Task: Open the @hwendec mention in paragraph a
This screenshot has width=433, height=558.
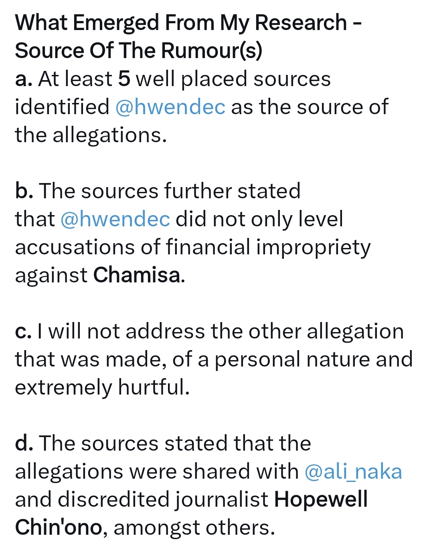Action: tap(170, 107)
